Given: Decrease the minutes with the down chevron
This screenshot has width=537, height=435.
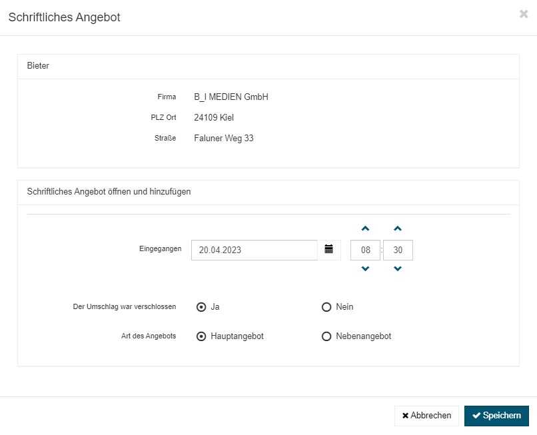Looking at the screenshot, I should [x=398, y=269].
